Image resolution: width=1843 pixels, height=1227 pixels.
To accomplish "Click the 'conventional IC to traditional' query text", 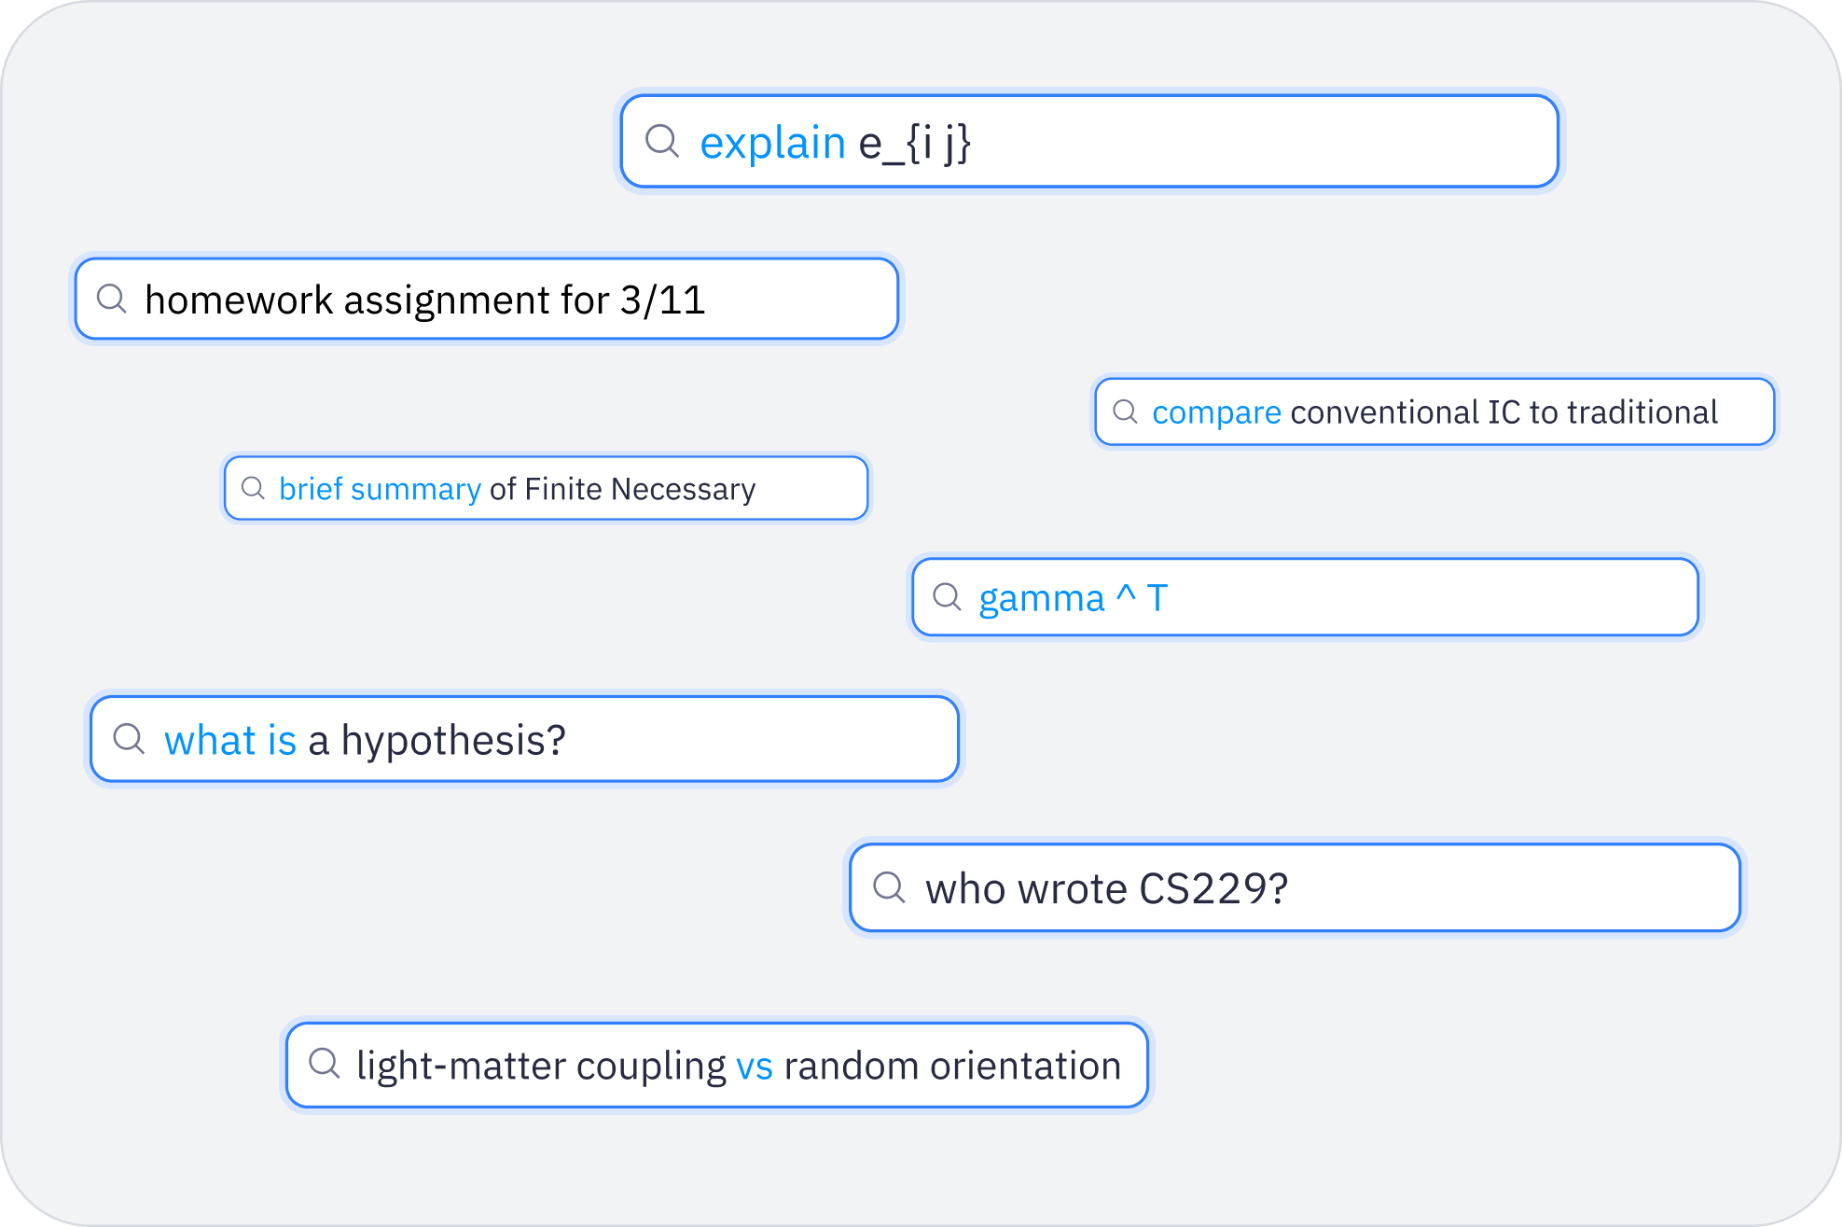I will tap(1503, 412).
